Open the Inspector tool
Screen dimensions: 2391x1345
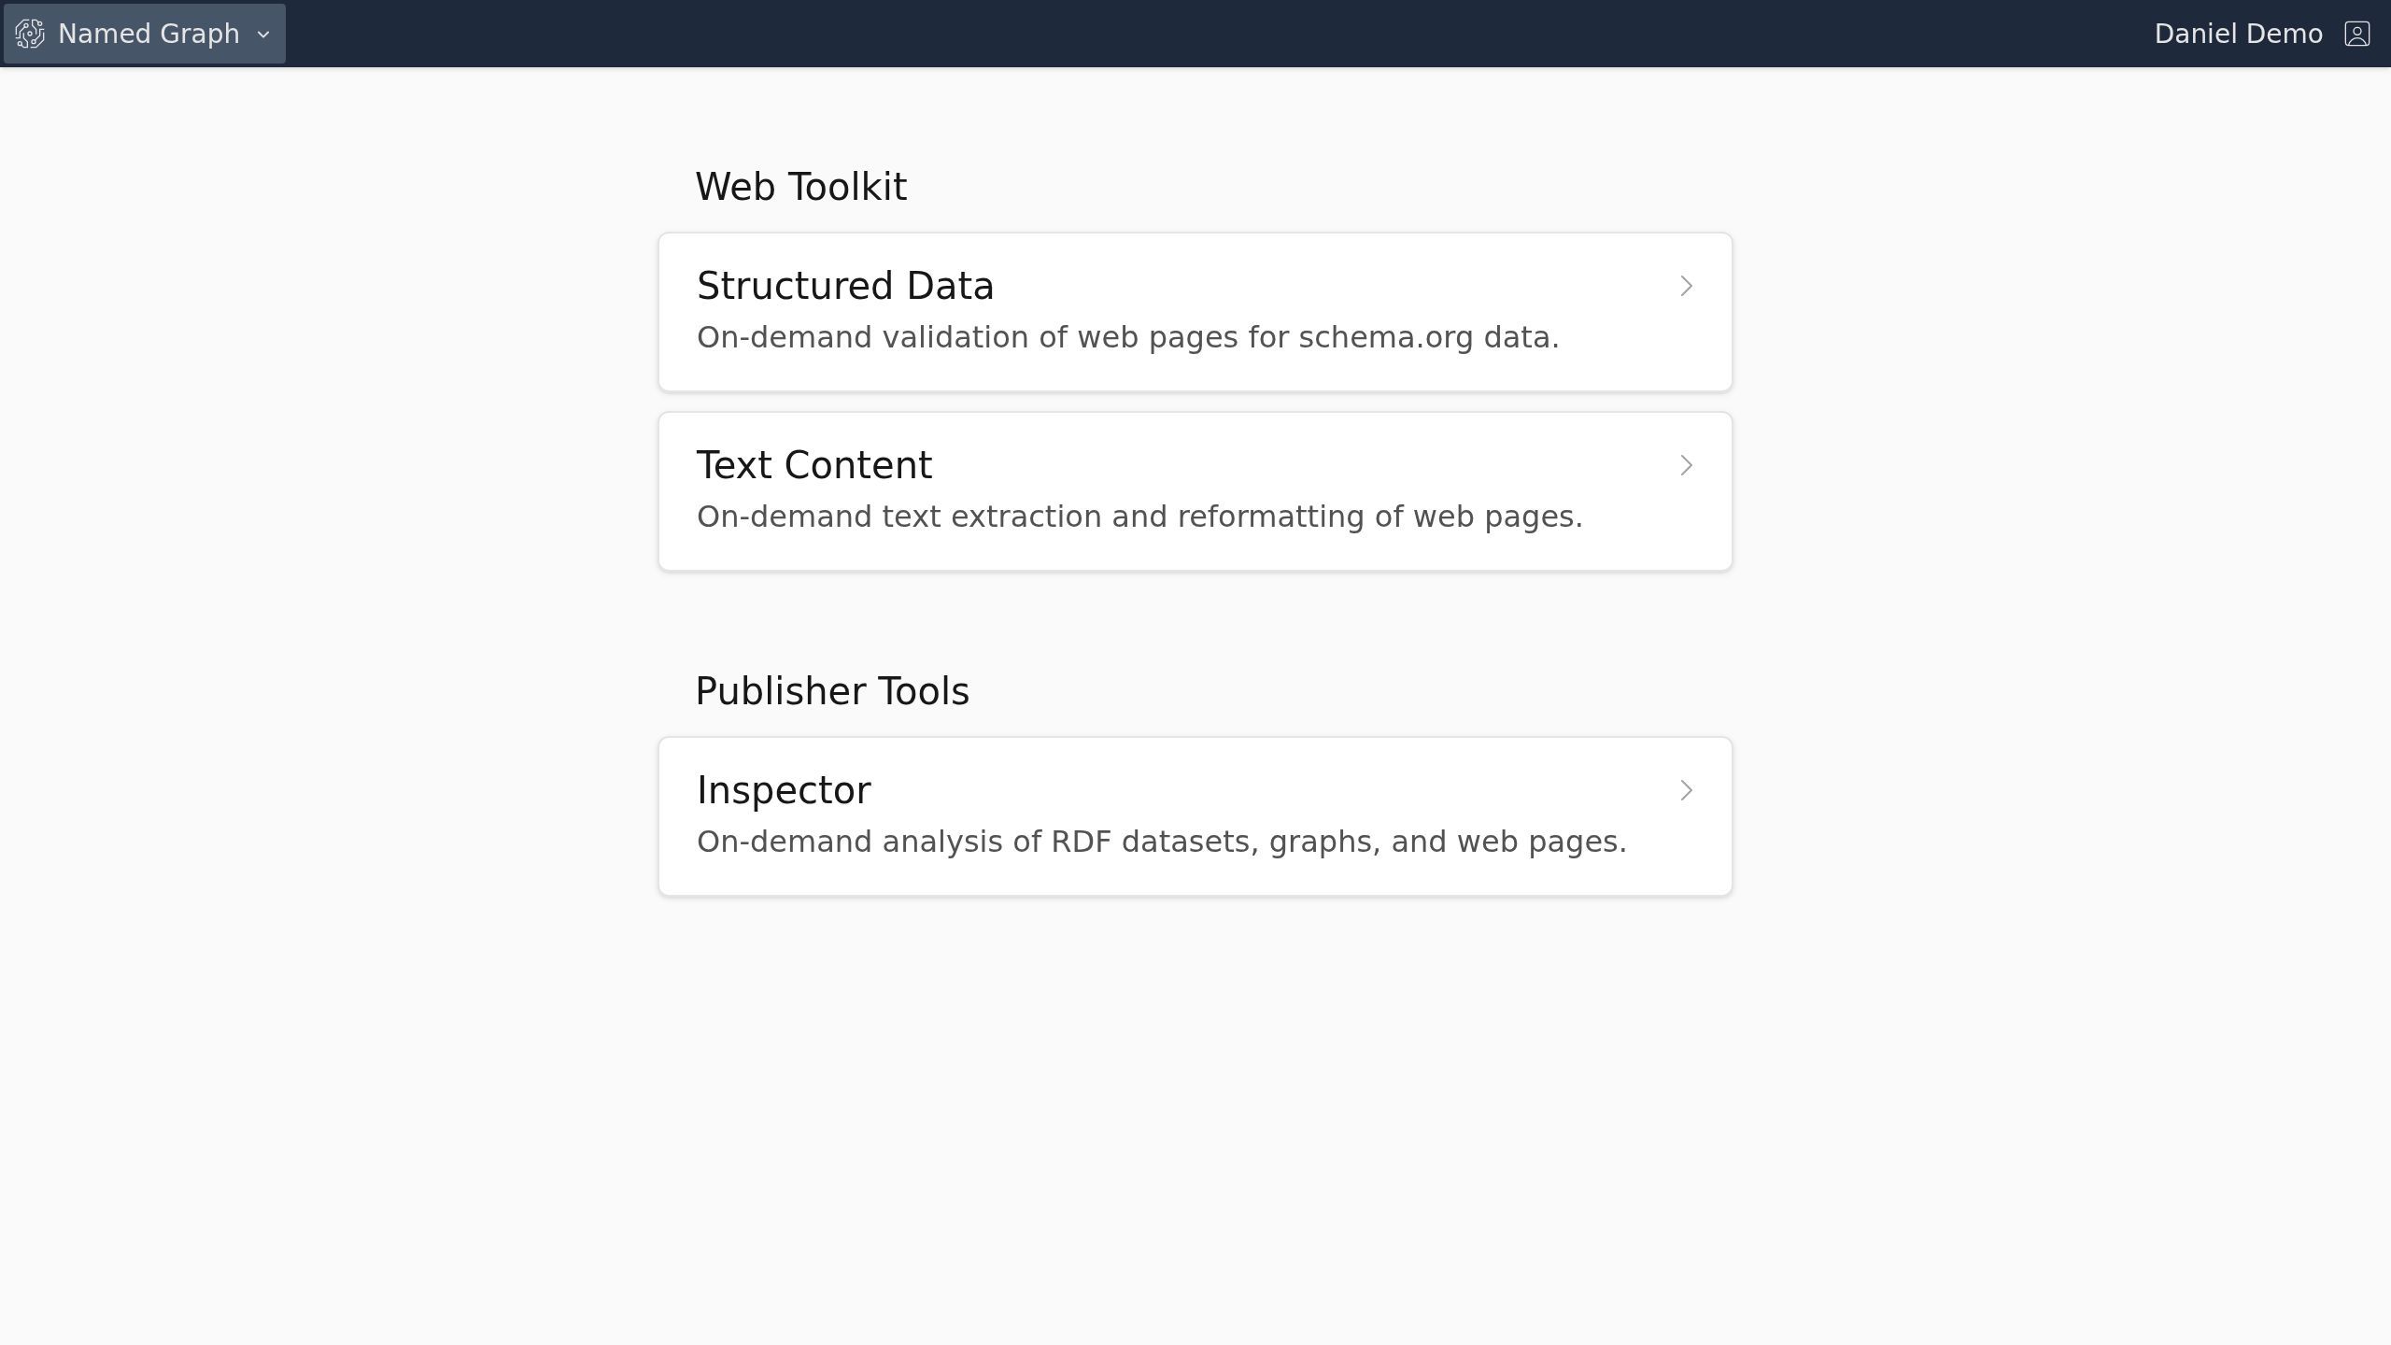783,790
